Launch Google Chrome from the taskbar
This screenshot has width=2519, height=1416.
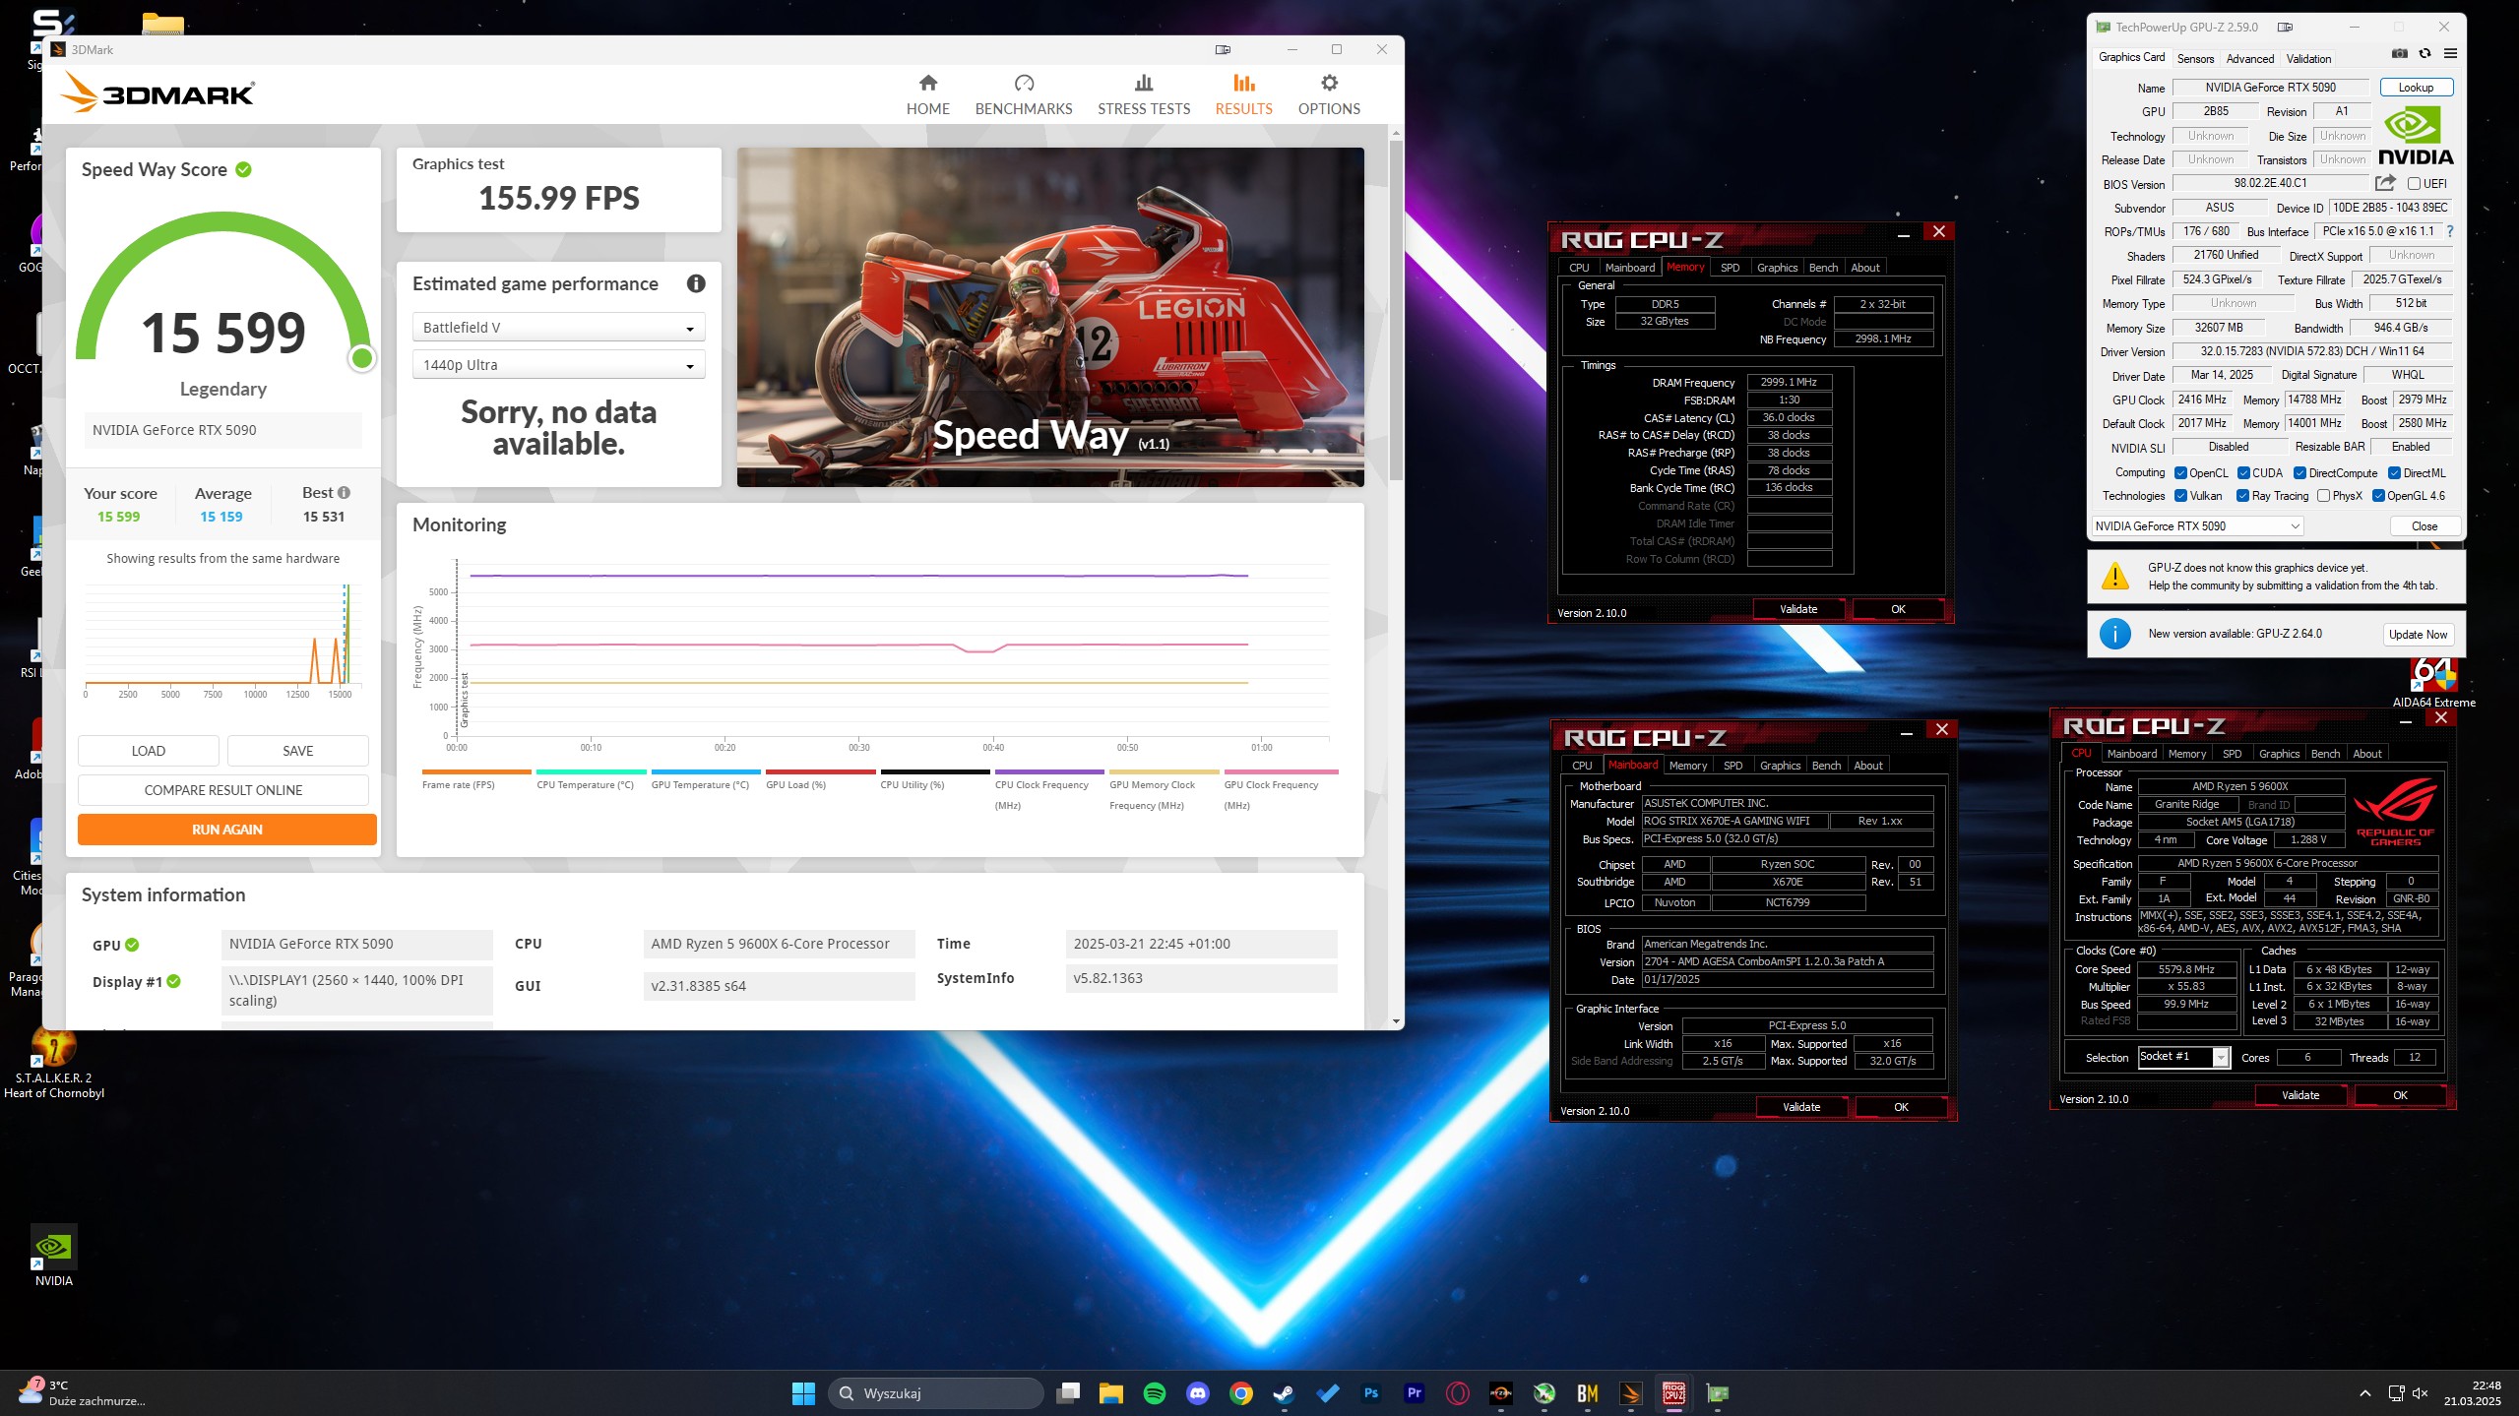(1240, 1393)
